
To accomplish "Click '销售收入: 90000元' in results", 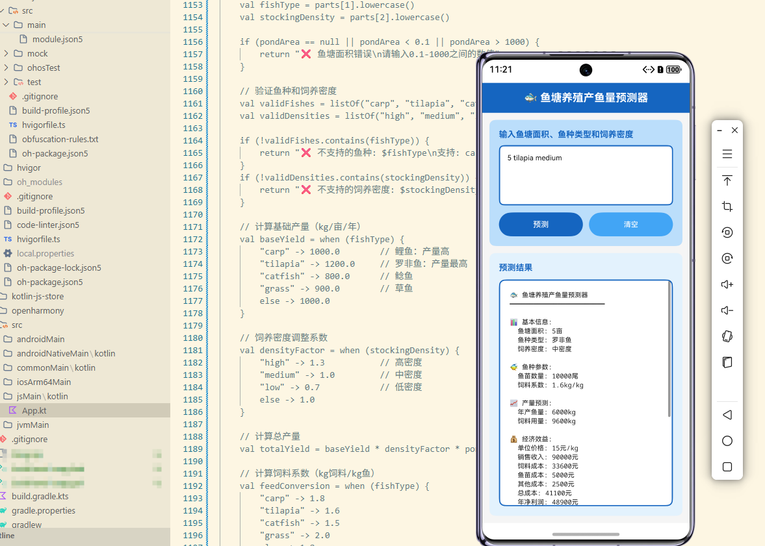I will point(548,457).
